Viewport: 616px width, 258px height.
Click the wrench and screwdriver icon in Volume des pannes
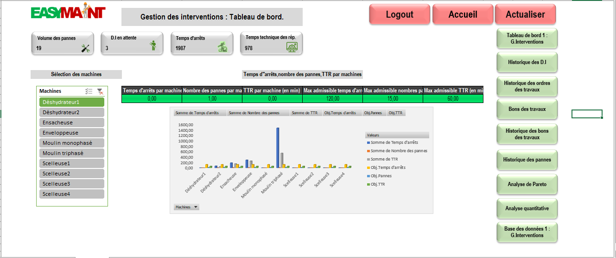[x=85, y=48]
